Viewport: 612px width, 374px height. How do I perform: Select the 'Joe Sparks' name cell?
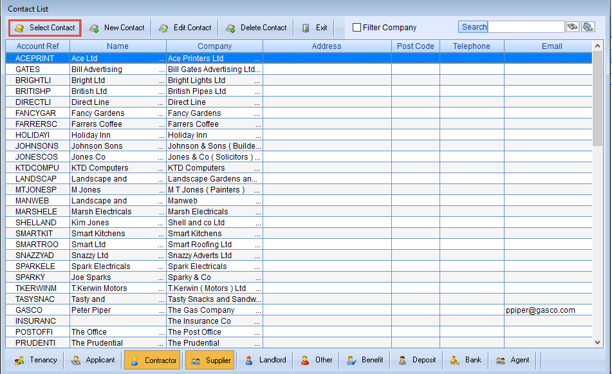(x=118, y=277)
